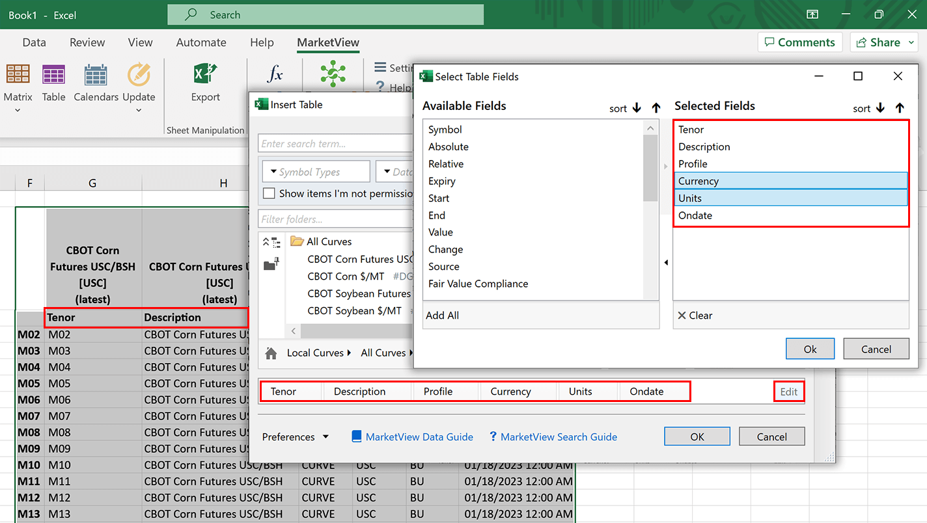Click Cancel in the Insert Table dialog
Screen dimensions: 927x523
tap(772, 436)
